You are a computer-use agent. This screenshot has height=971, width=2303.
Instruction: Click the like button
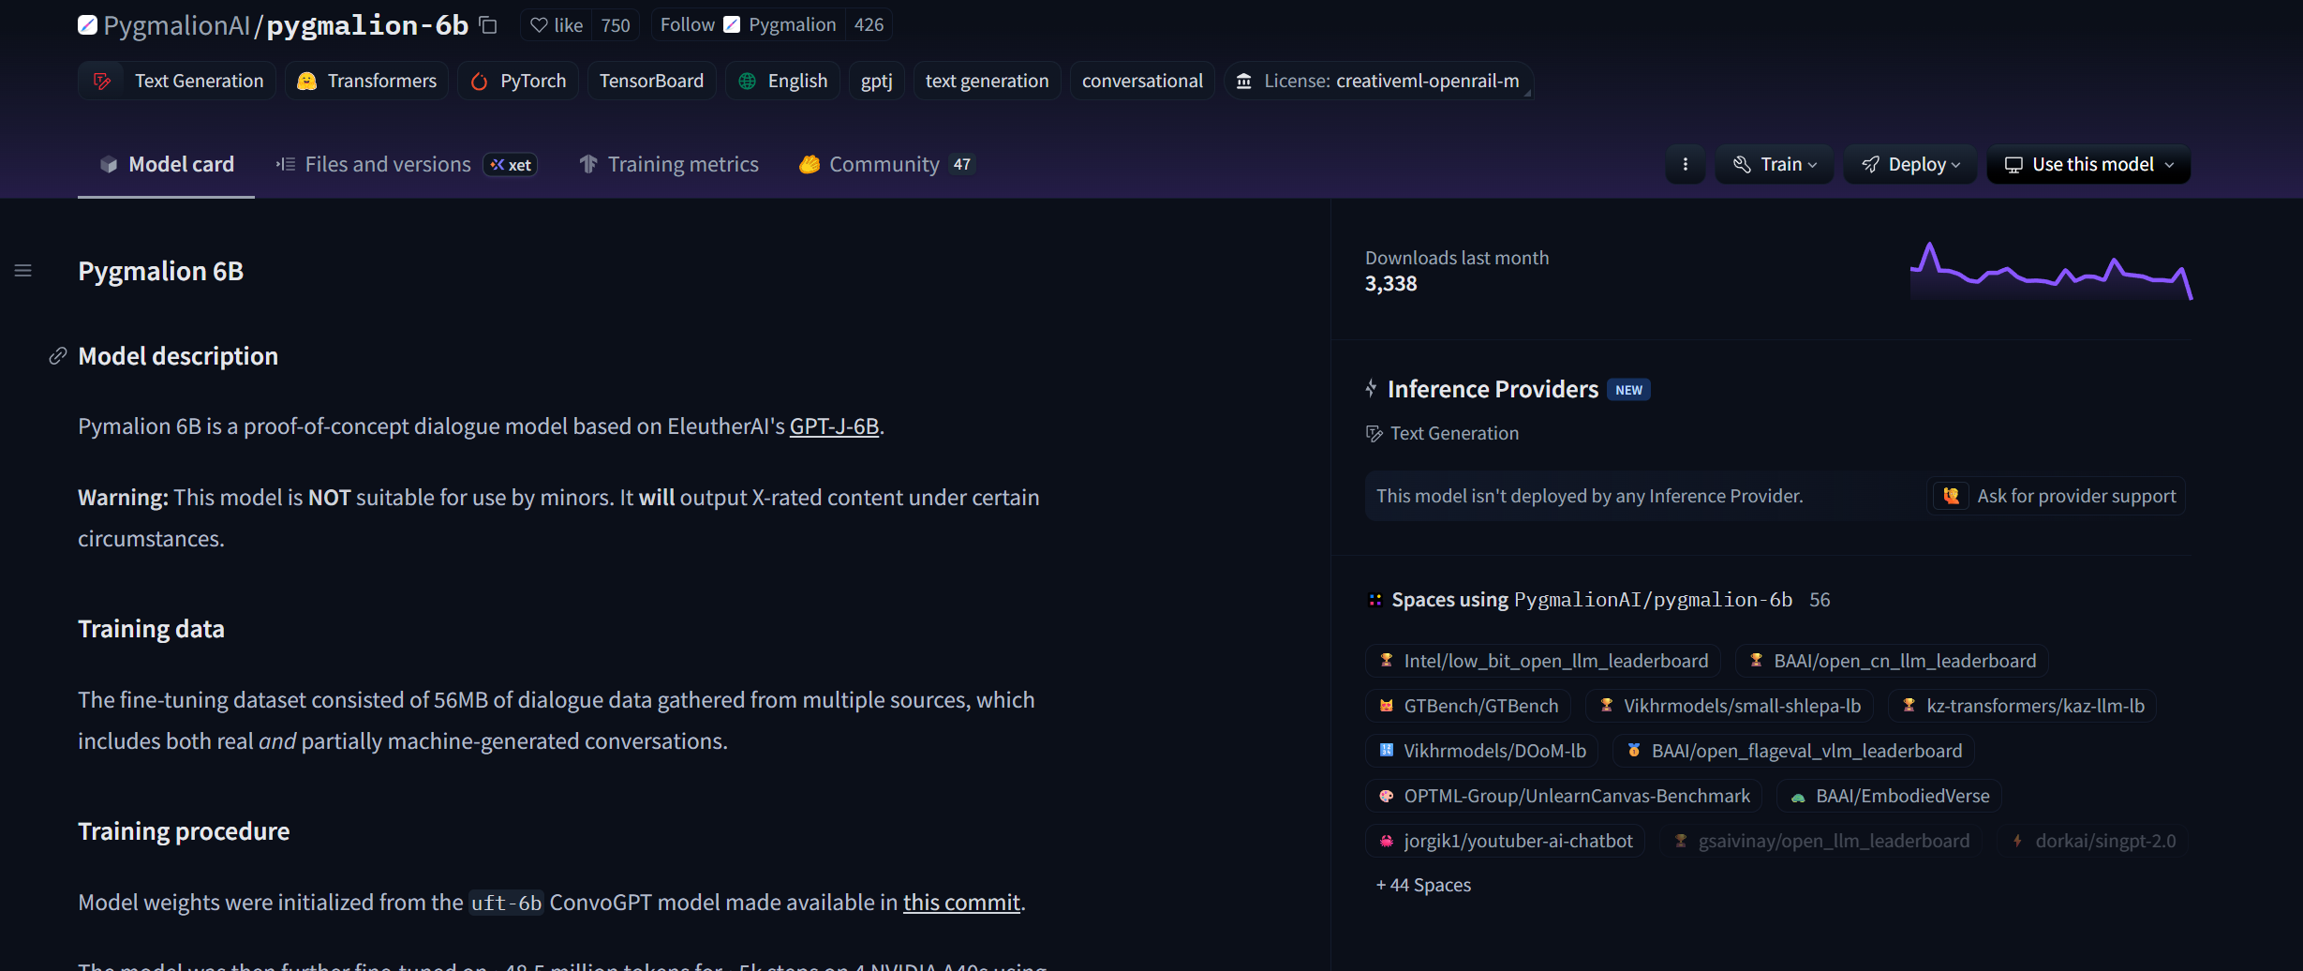(x=556, y=25)
